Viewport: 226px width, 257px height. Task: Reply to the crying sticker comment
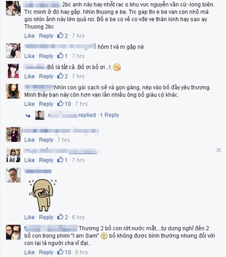(x=46, y=217)
